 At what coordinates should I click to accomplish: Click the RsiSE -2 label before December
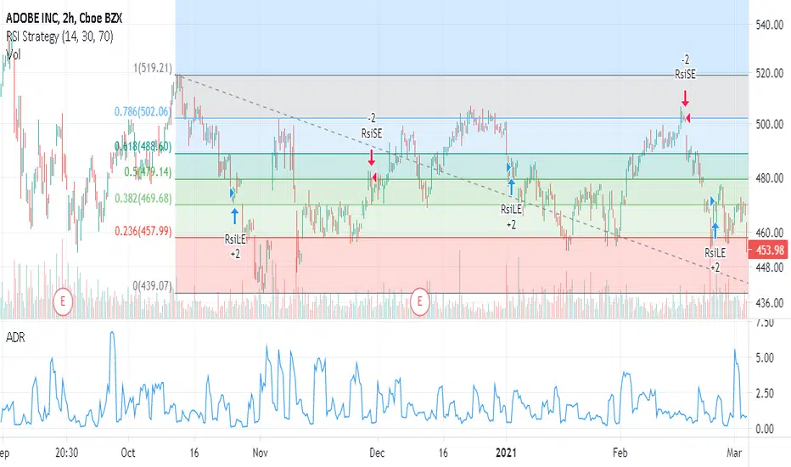pyautogui.click(x=371, y=126)
